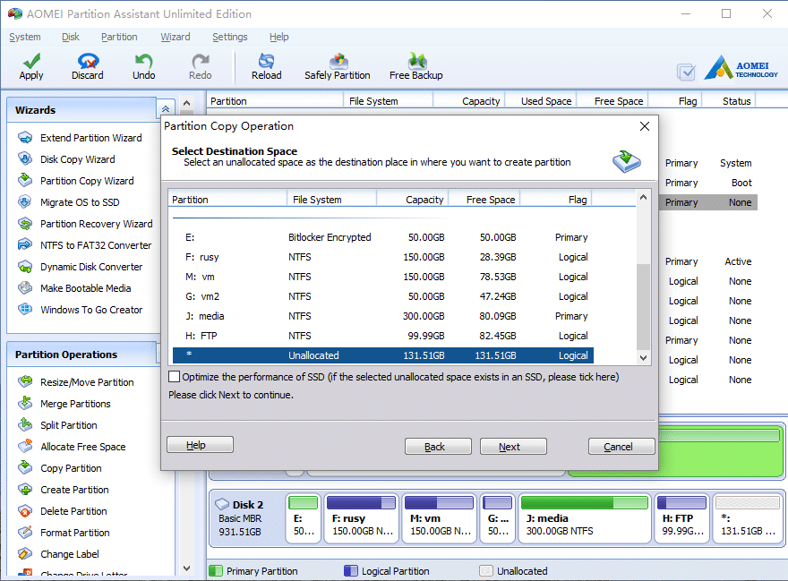788x581 pixels.
Task: Click the left sidebar scroll-up arrow
Action: pyautogui.click(x=186, y=103)
